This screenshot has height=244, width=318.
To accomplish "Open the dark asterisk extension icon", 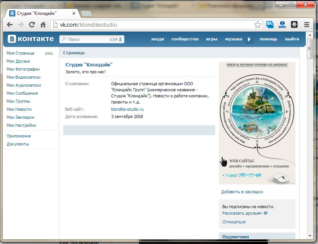I will point(294,25).
